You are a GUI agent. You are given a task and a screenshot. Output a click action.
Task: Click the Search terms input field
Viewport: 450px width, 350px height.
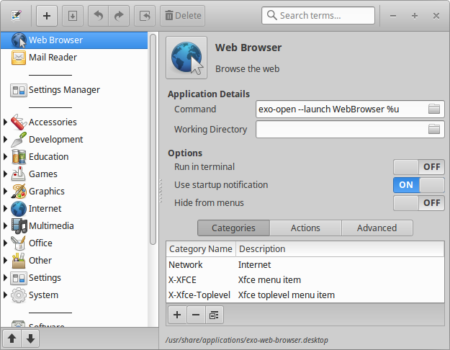pyautogui.click(x=325, y=15)
